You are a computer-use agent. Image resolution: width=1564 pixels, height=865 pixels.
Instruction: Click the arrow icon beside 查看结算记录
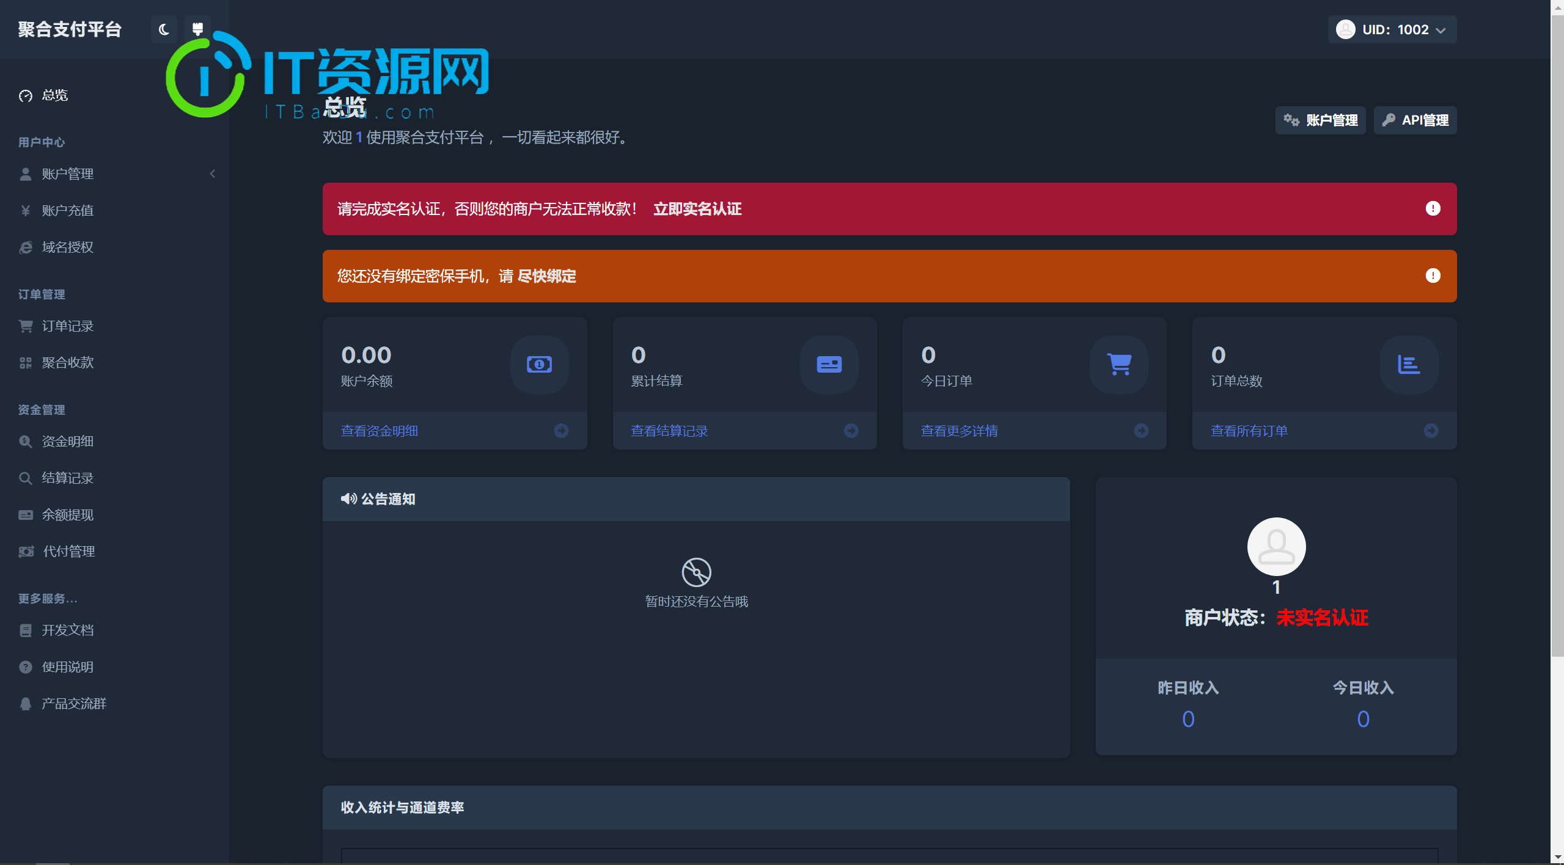click(851, 431)
